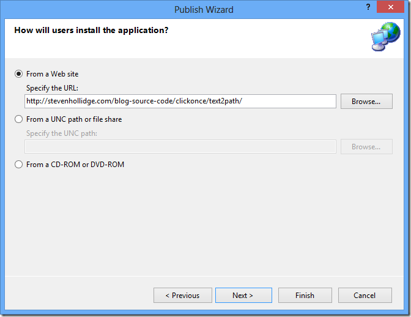411x317 pixels.
Task: Click into the URL text field
Action: [x=180, y=101]
